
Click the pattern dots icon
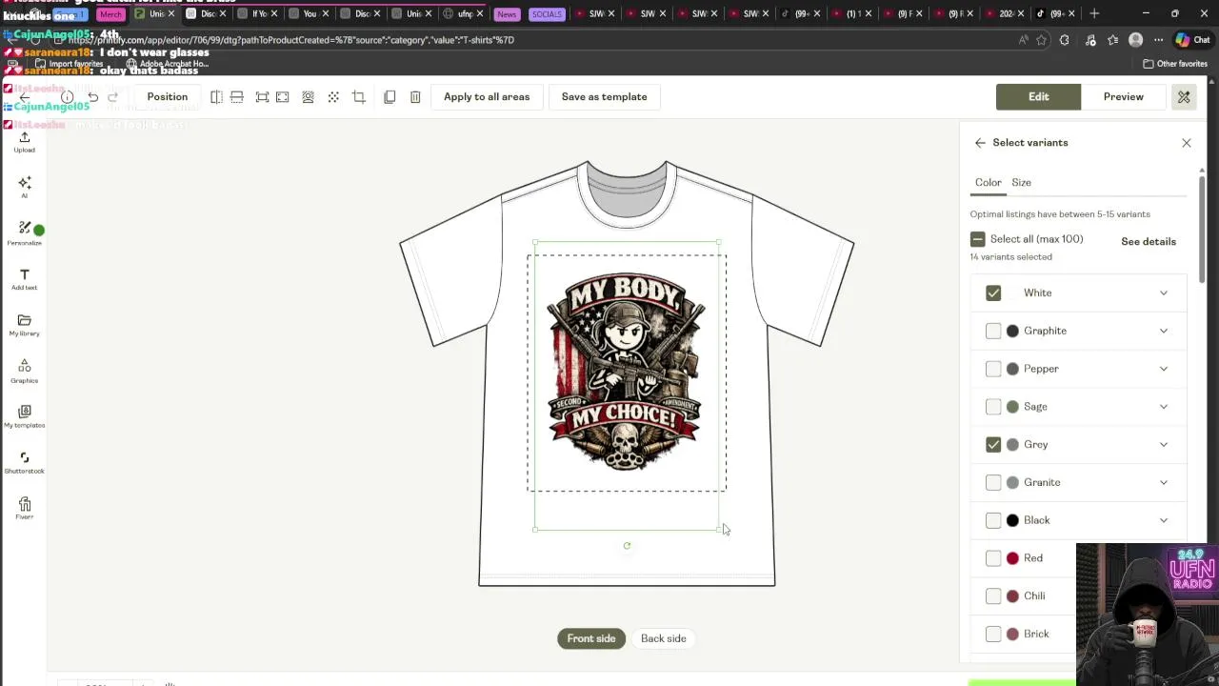[x=333, y=97]
